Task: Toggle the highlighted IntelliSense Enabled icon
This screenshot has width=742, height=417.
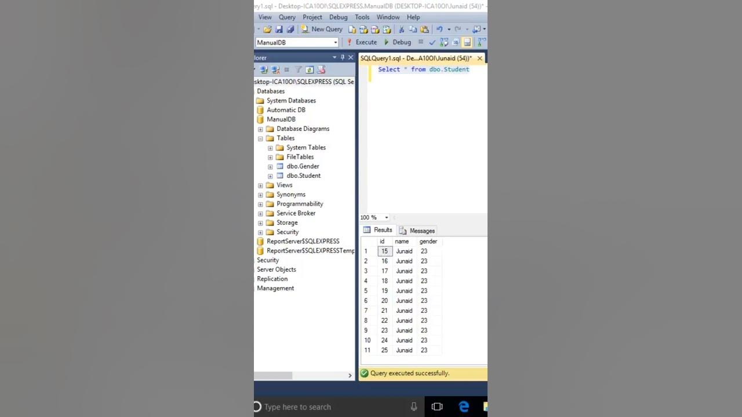Action: (467, 42)
